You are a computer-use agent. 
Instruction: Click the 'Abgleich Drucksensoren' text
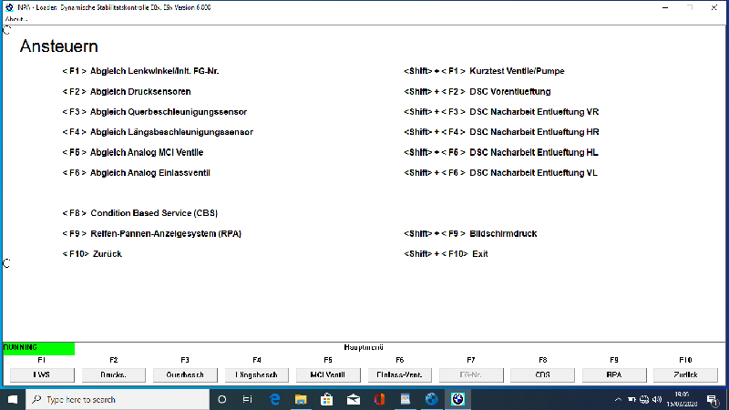pyautogui.click(x=140, y=92)
